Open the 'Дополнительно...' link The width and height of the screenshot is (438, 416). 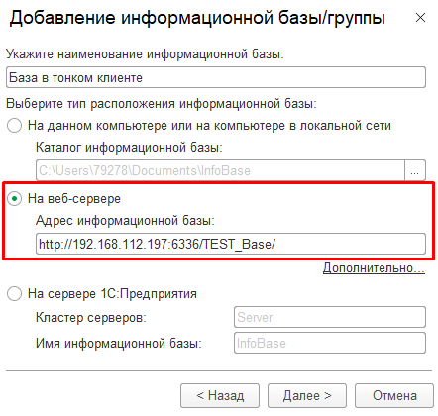coord(374,268)
